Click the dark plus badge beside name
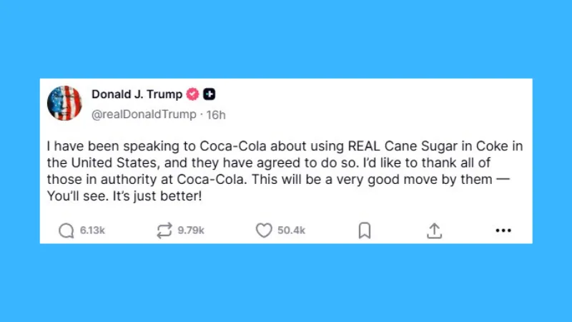This screenshot has width=572, height=322. [209, 94]
